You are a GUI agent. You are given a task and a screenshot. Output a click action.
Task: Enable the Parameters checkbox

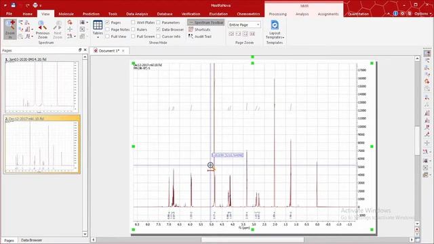(158, 22)
